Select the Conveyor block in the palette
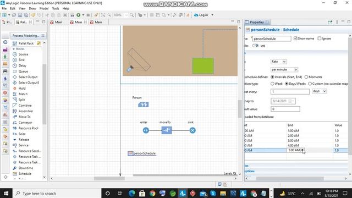Viewport: 352px width, 198px height. click(x=23, y=123)
